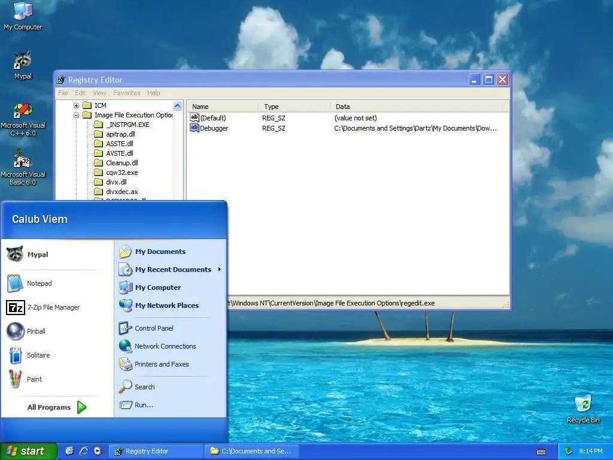
Task: Open the File menu in Registry Editor
Action: click(63, 93)
